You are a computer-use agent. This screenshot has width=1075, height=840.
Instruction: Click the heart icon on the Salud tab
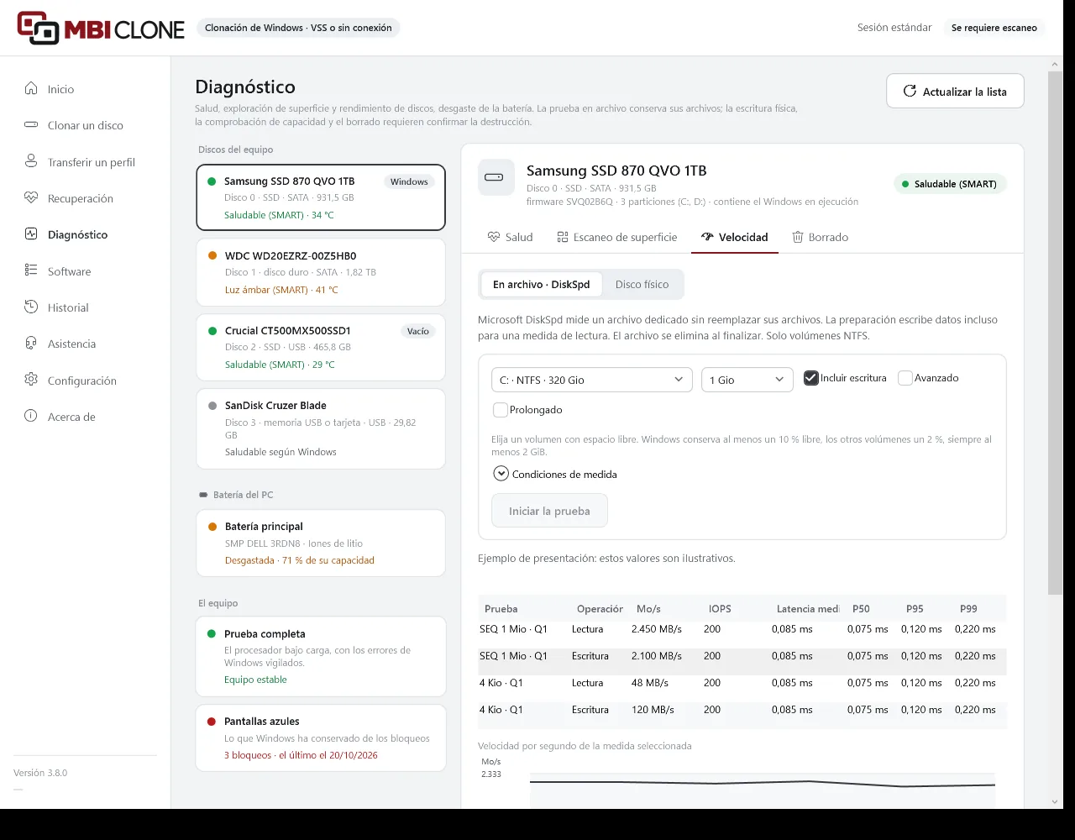click(x=494, y=237)
